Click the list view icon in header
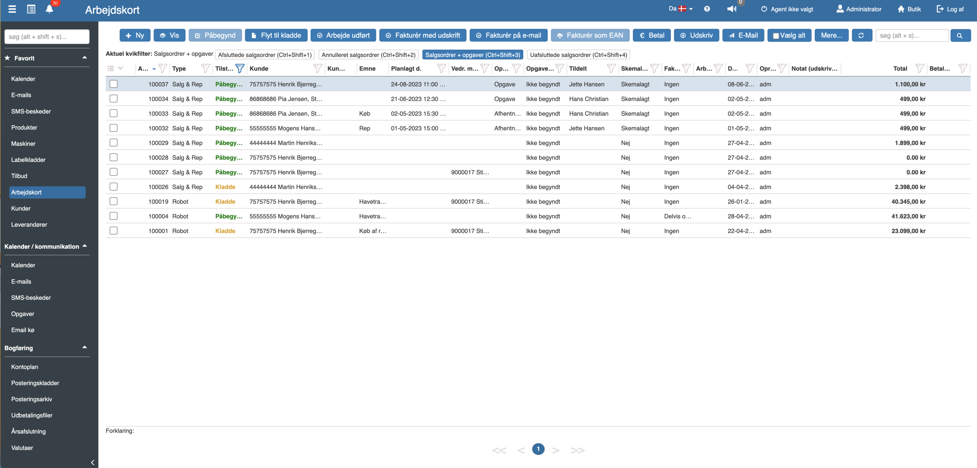Screen dimensions: 977x468 point(31,9)
